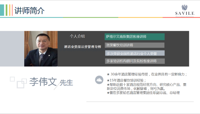Click the gray box 资深餐饮培训讲师
The image size is (200, 114).
[135, 45]
